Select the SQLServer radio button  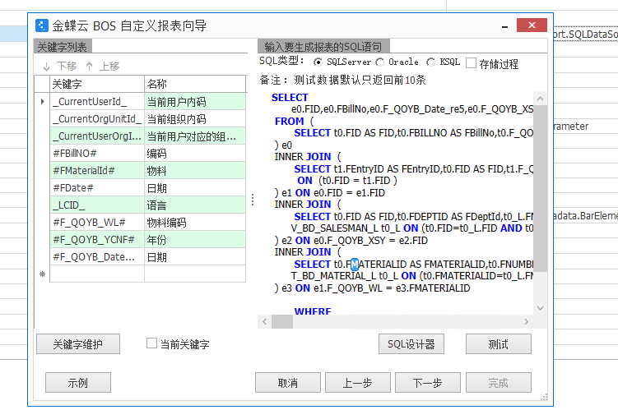(x=318, y=62)
